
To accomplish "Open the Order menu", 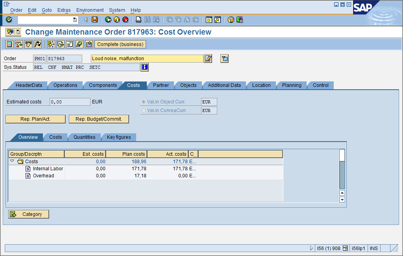I will (x=16, y=10).
